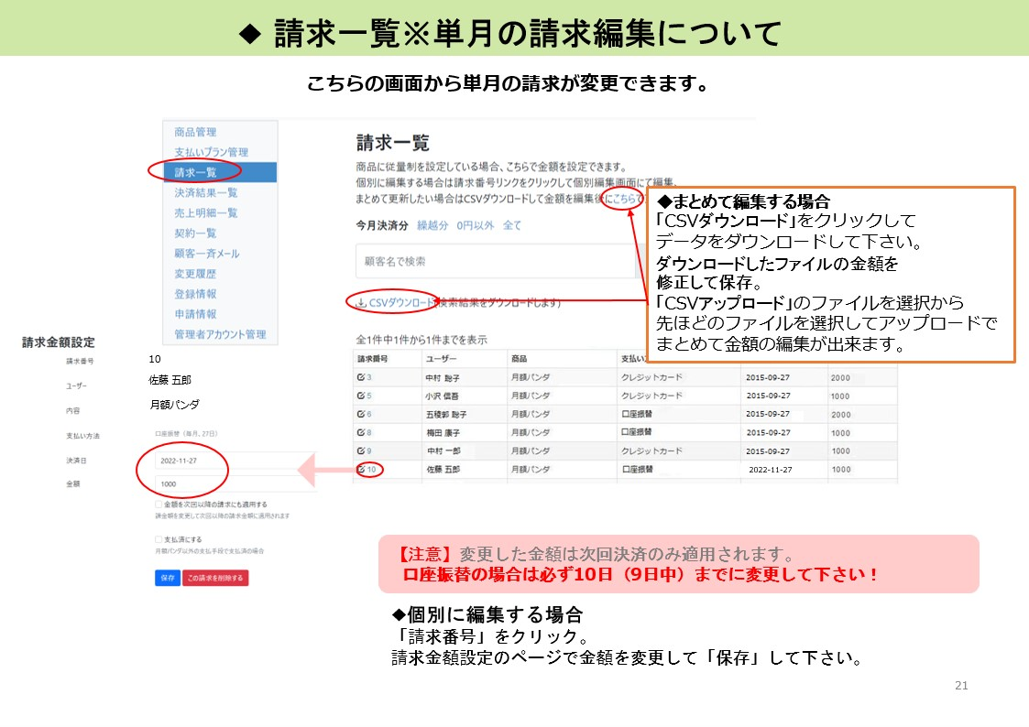Viewport: 1029px width, 727px height.
Task: Enable 金額を次回以降の請求にも適用する checkbox
Action: [159, 505]
